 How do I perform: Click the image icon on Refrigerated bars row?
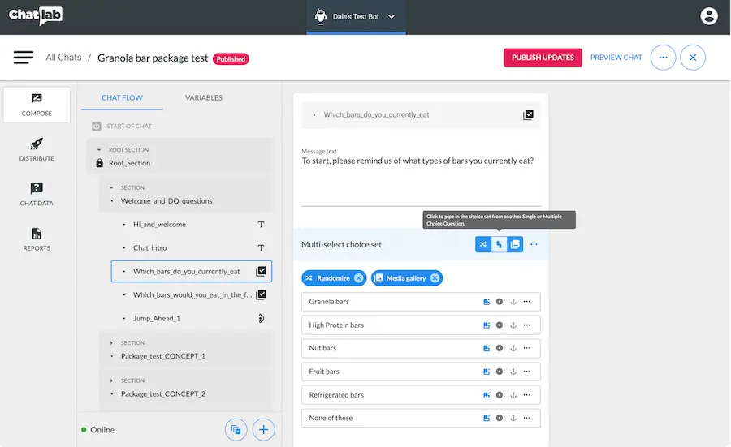tap(487, 395)
